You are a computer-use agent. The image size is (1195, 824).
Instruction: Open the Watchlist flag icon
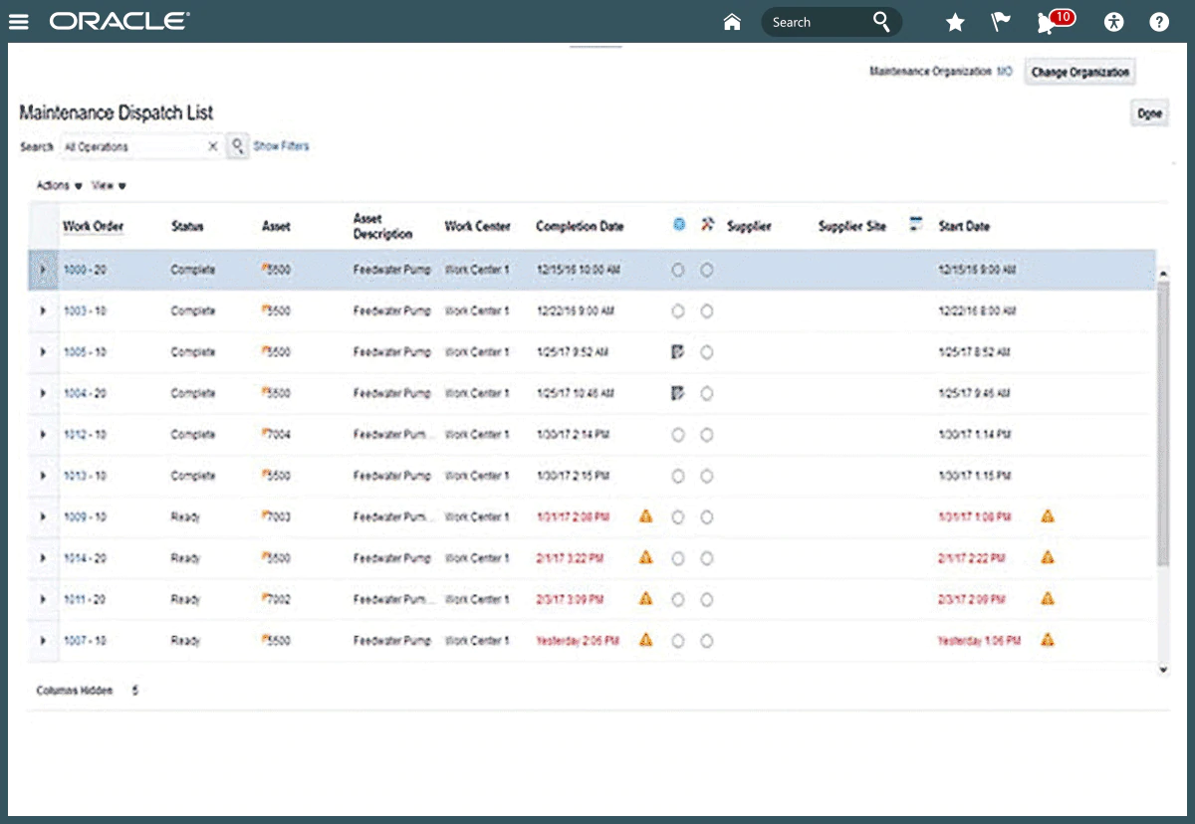1001,22
